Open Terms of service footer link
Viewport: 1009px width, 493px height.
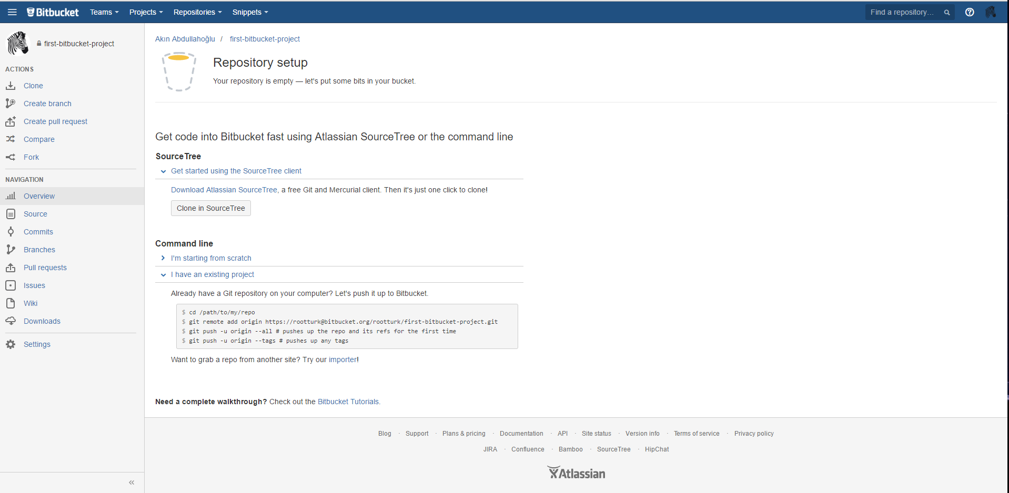pos(697,434)
